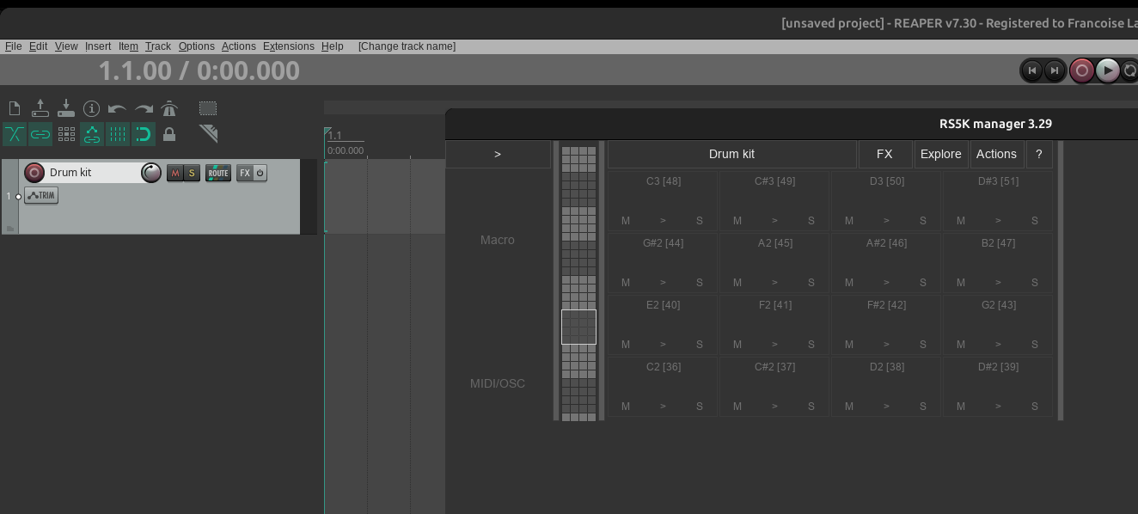Create a new project with the blank page icon
This screenshot has width=1138, height=514.
tap(15, 108)
